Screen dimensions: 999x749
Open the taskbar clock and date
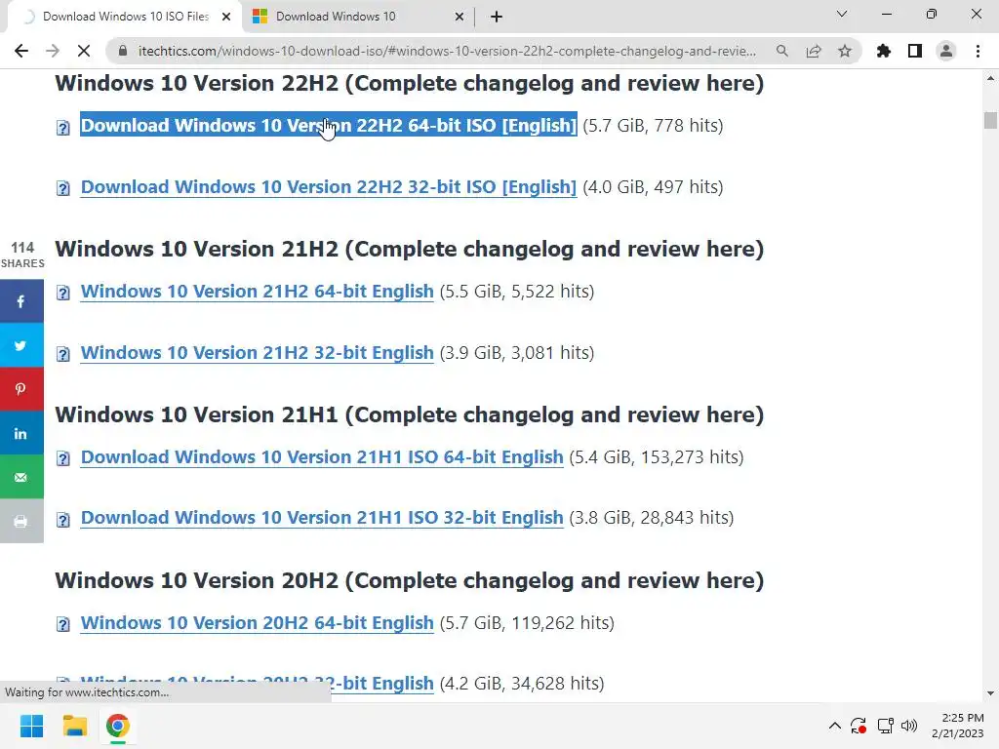[x=958, y=726]
